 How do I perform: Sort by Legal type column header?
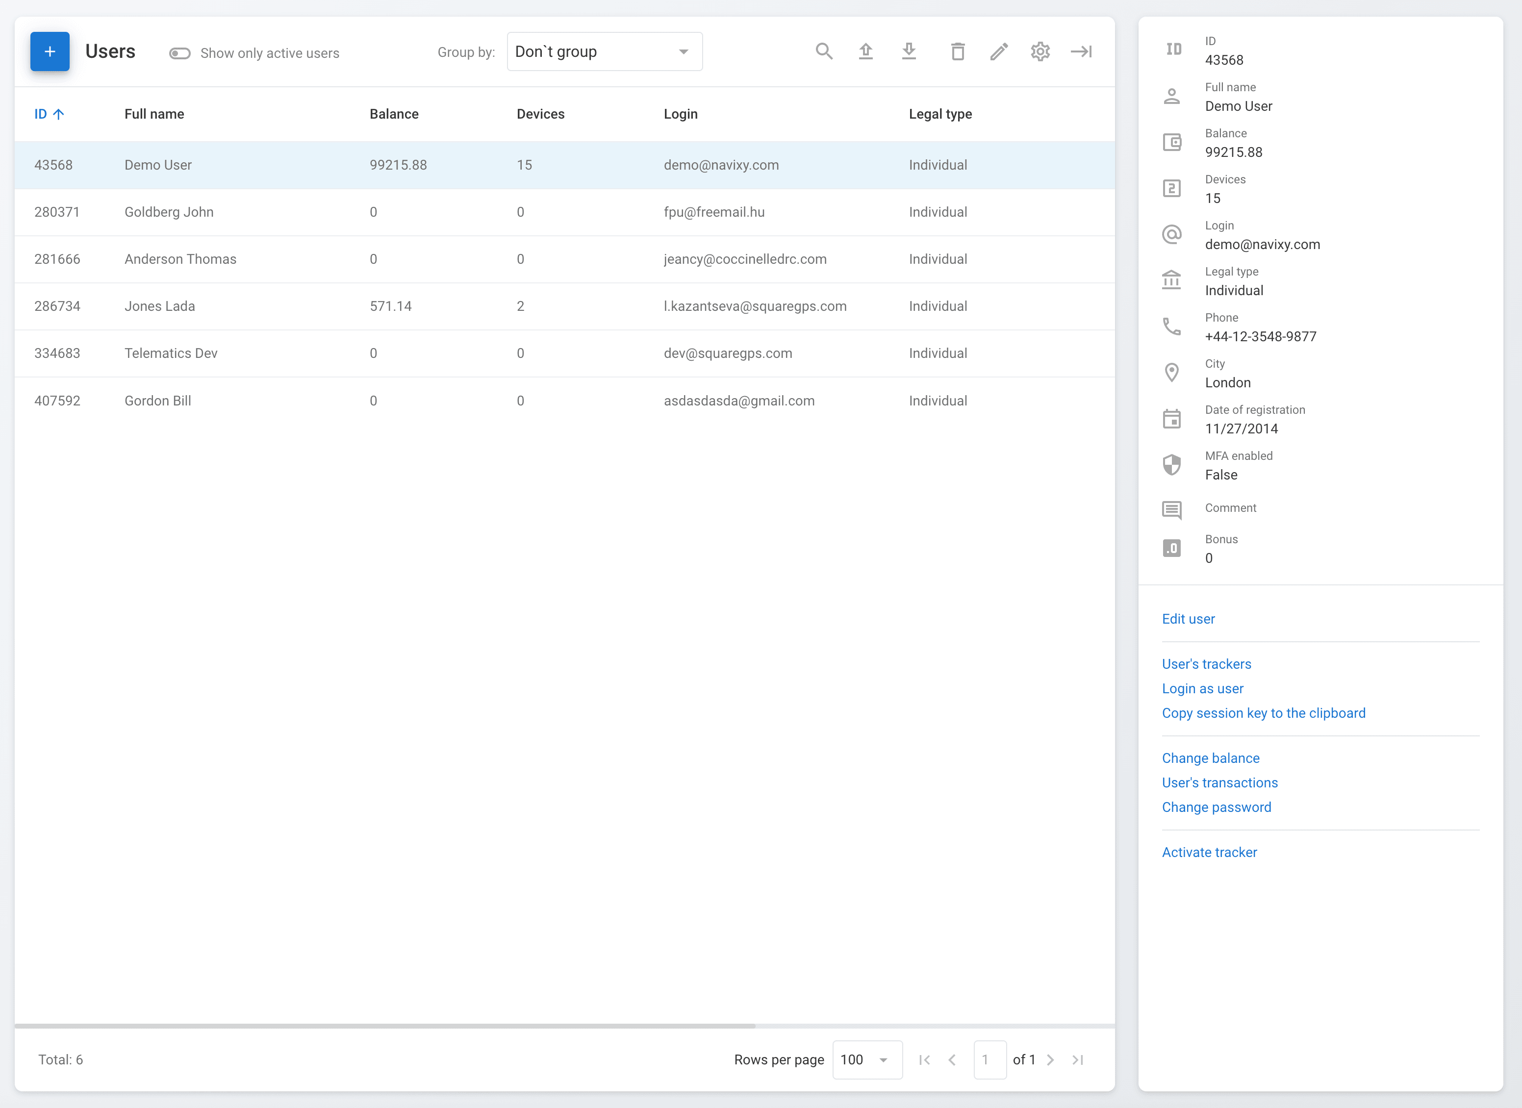[939, 114]
